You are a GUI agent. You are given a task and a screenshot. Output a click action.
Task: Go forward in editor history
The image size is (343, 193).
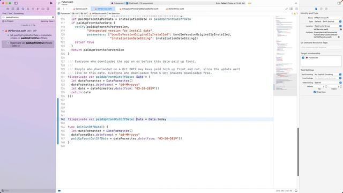(x=67, y=9)
